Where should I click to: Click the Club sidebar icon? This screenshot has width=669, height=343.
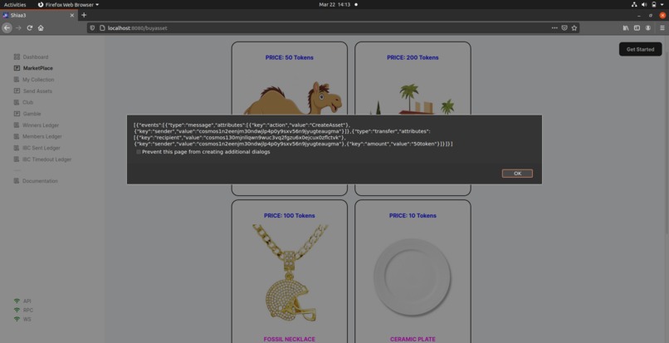pyautogui.click(x=17, y=102)
